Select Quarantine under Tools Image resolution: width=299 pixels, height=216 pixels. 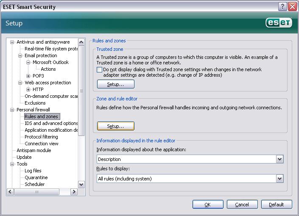pos(36,177)
